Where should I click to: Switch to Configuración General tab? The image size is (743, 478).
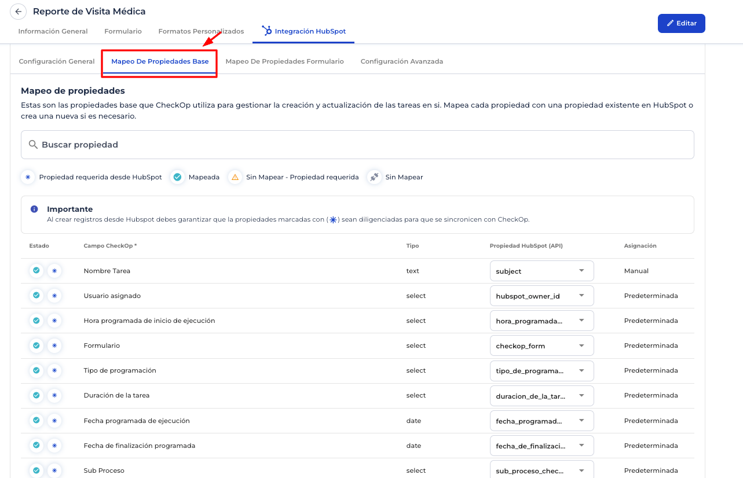(x=57, y=61)
